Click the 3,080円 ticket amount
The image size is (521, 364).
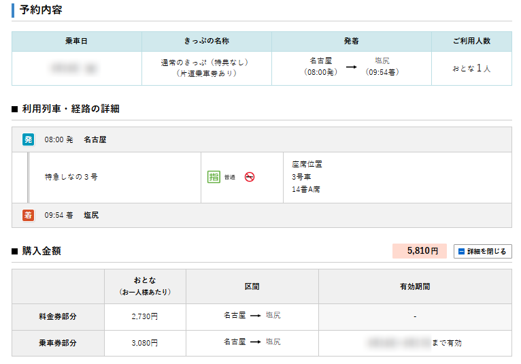coord(145,343)
